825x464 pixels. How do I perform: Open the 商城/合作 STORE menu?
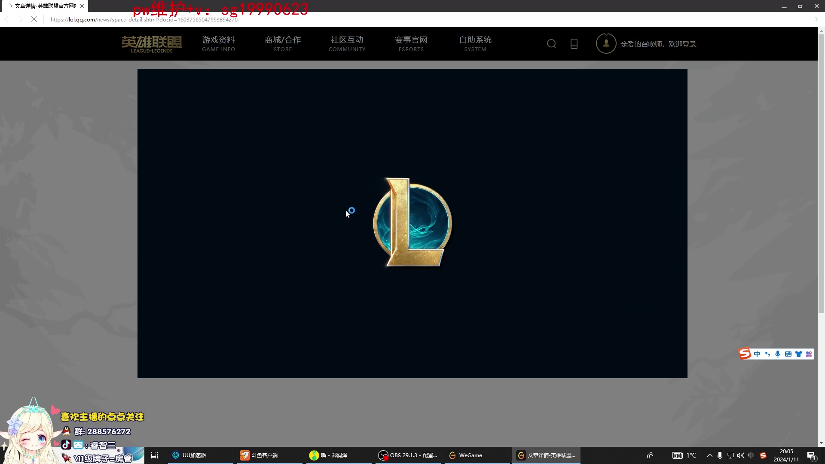(x=283, y=44)
